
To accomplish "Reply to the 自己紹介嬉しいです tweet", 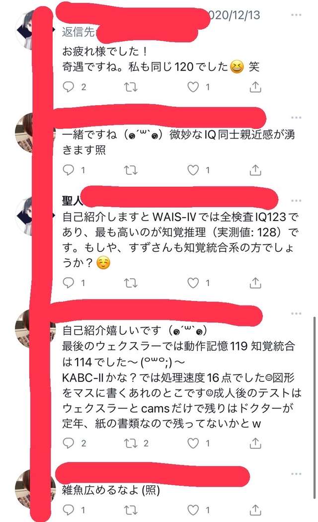I will click(69, 443).
